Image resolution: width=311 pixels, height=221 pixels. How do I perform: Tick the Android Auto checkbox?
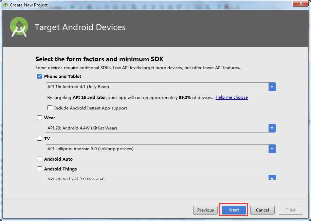(x=39, y=159)
